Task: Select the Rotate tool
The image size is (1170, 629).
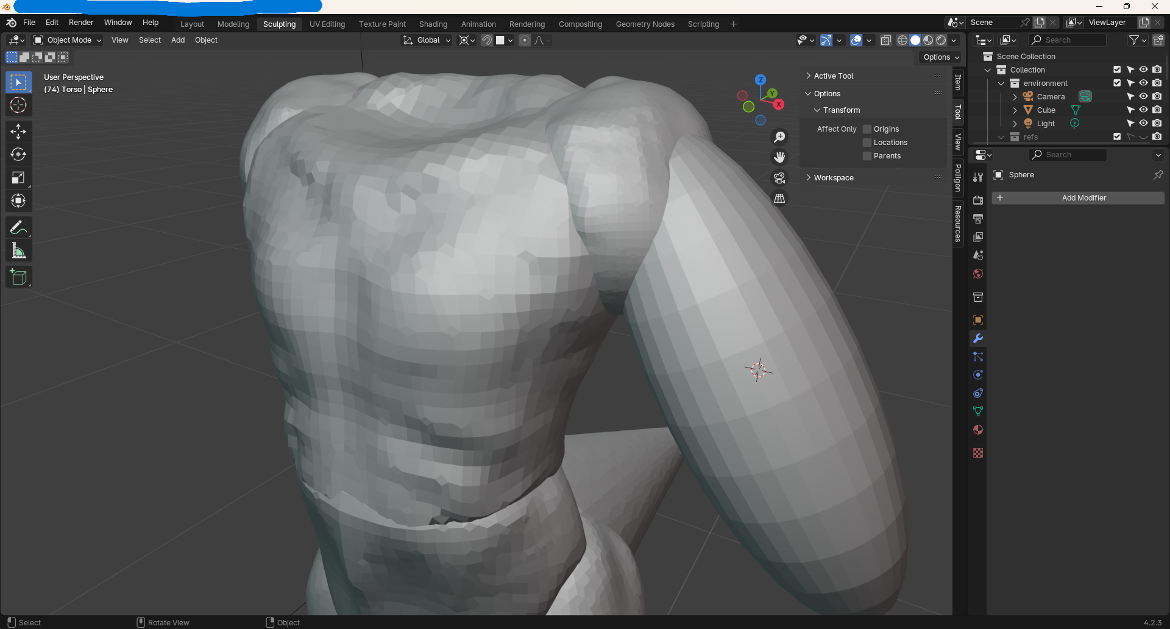Action: point(18,154)
